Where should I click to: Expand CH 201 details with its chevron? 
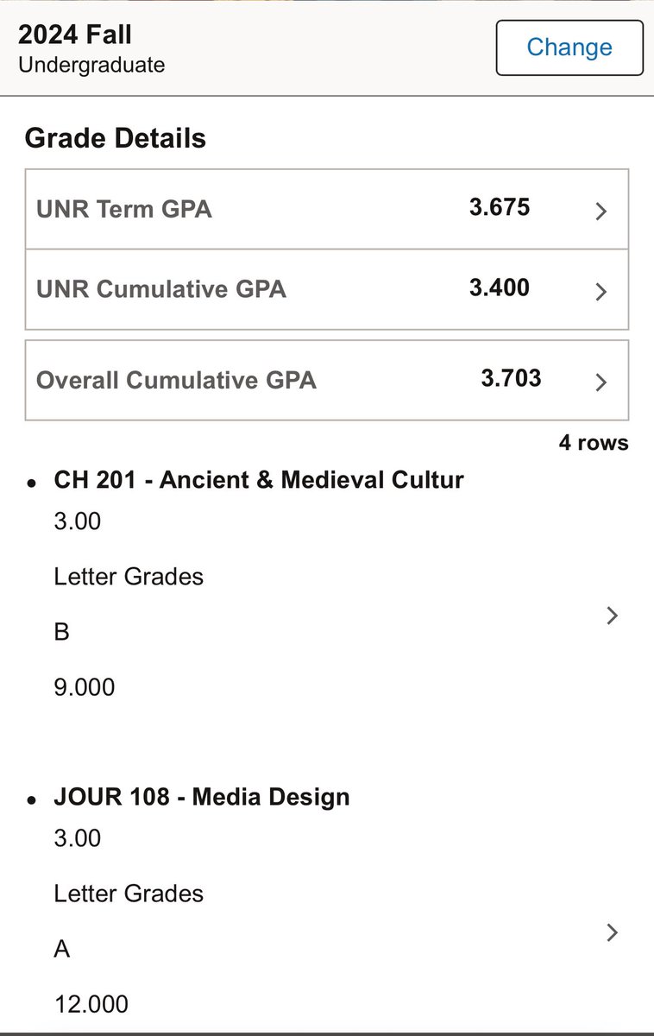pyautogui.click(x=613, y=616)
